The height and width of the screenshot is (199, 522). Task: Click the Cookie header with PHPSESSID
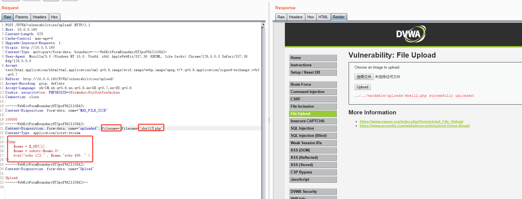(63, 92)
